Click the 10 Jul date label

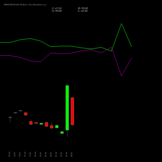tap(9, 155)
